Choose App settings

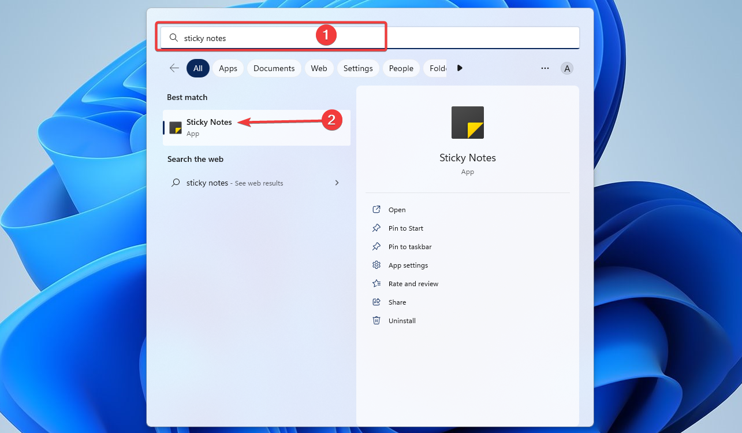pos(408,265)
